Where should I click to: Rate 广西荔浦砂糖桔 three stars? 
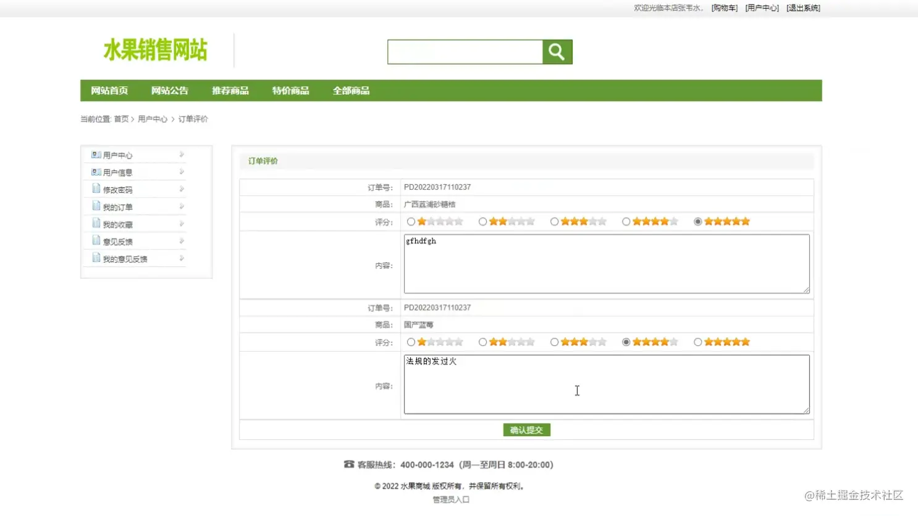tap(554, 222)
